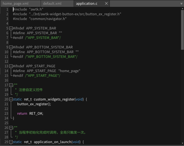Image resolution: width=184 pixels, height=146 pixels.
Task: Click #define APP_SYSTEM_BAR "" line
Action: tap(37, 33)
